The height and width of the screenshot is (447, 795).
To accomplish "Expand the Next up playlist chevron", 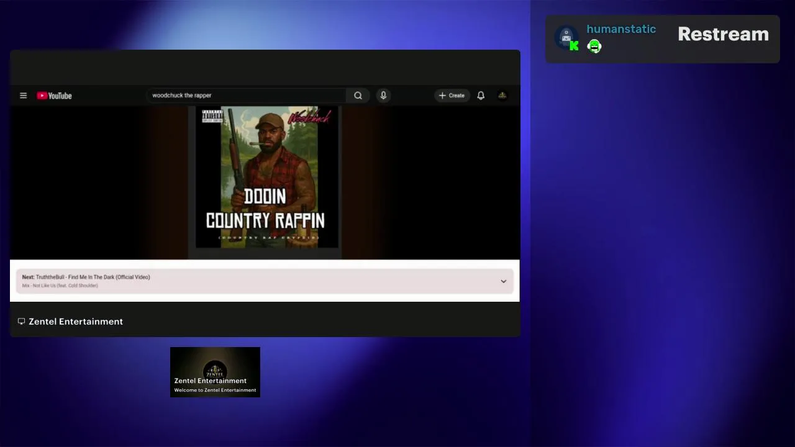I will coord(504,281).
